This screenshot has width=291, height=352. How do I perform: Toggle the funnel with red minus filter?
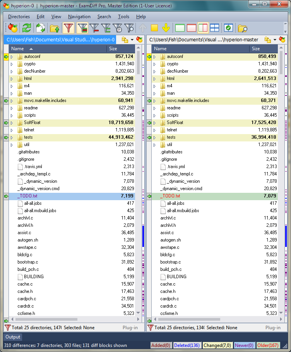pos(94,28)
